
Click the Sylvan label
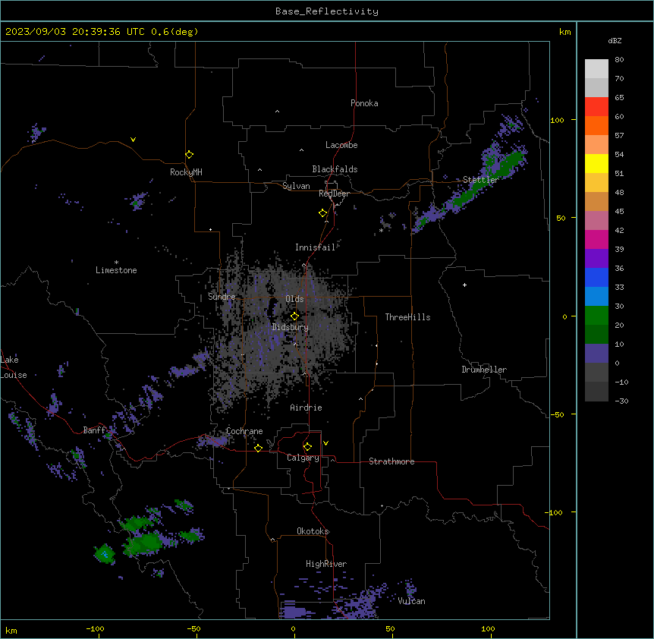pyautogui.click(x=296, y=186)
